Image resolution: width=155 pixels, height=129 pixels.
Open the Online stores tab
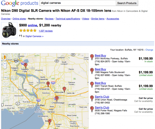(x=19, y=19)
